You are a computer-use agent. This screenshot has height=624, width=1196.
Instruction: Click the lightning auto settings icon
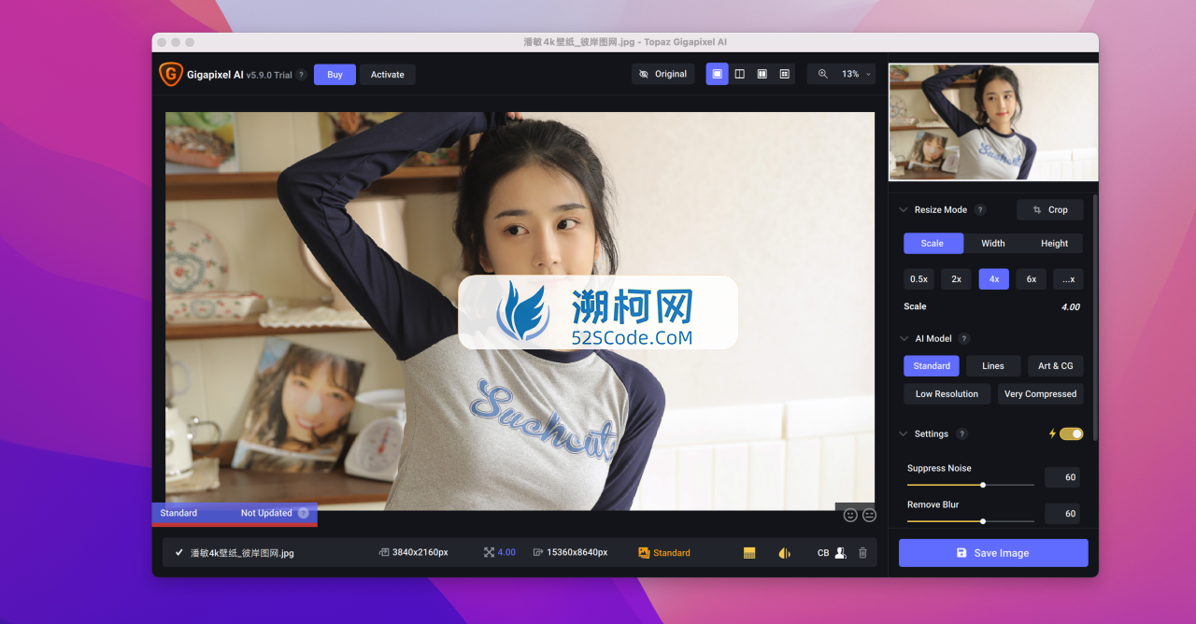(1052, 434)
